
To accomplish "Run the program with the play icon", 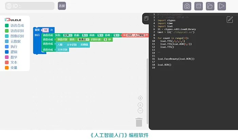I will [222, 6].
